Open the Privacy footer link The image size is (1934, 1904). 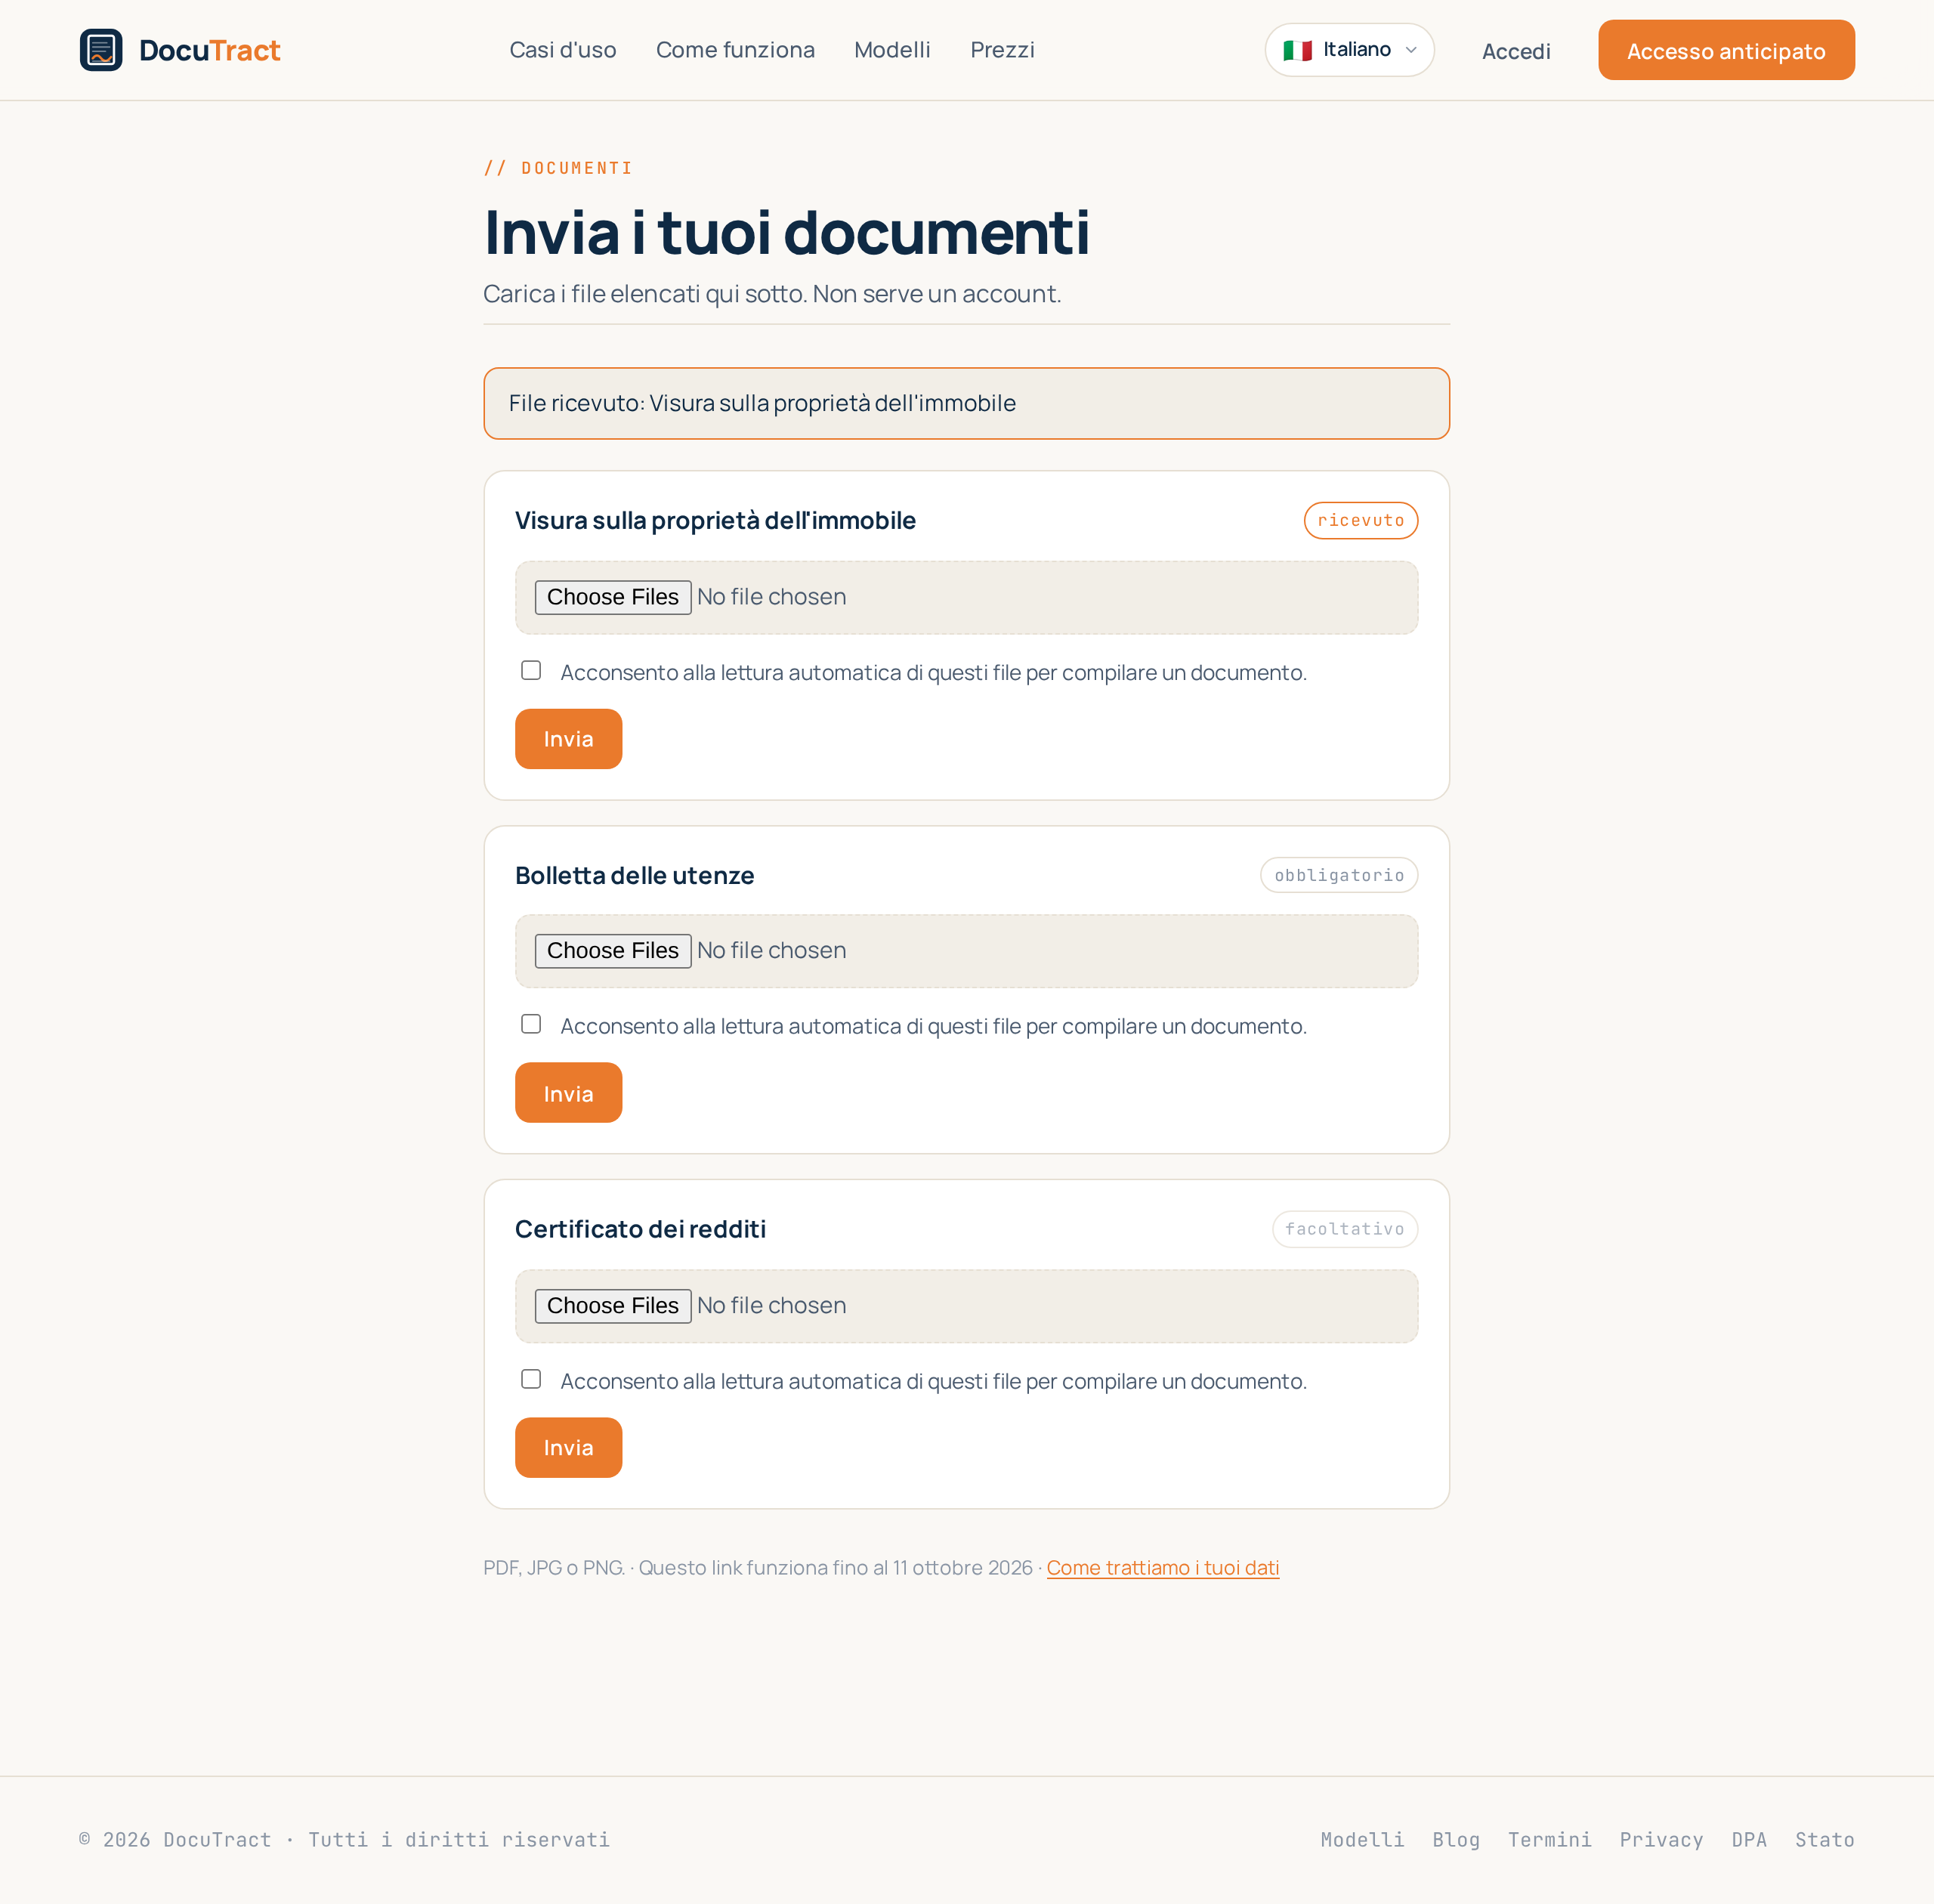pyautogui.click(x=1661, y=1840)
